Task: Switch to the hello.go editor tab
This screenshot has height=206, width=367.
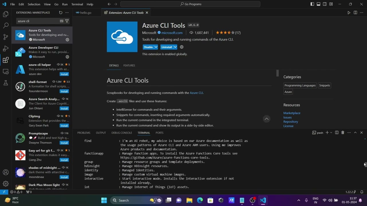Action: (x=85, y=13)
